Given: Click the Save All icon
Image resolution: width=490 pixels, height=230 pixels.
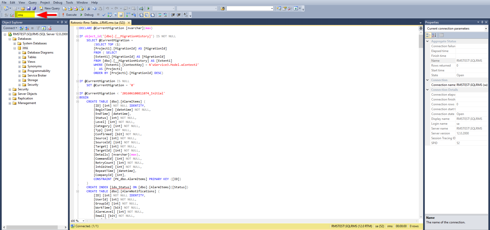Looking at the screenshot, I should [34, 8].
